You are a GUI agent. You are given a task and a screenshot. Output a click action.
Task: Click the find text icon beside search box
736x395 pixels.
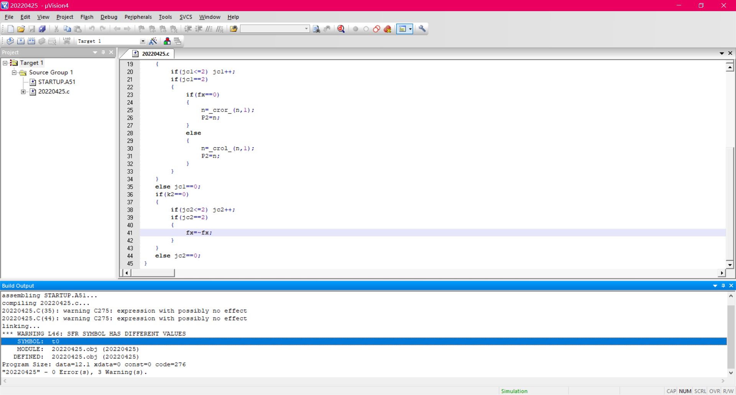pyautogui.click(x=316, y=29)
